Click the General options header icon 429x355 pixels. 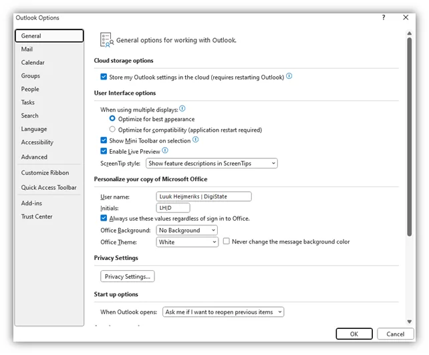107,40
